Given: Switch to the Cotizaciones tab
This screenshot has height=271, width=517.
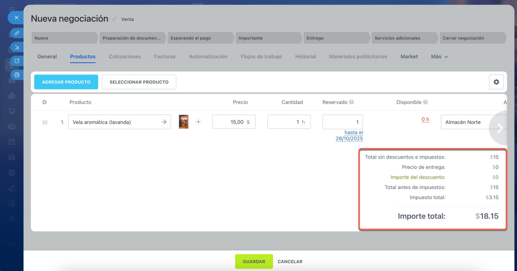Looking at the screenshot, I should click(x=125, y=57).
